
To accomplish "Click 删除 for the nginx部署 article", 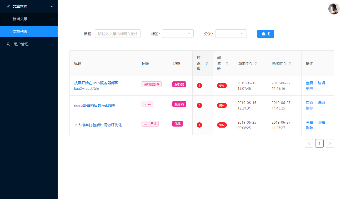I will 309,108.
